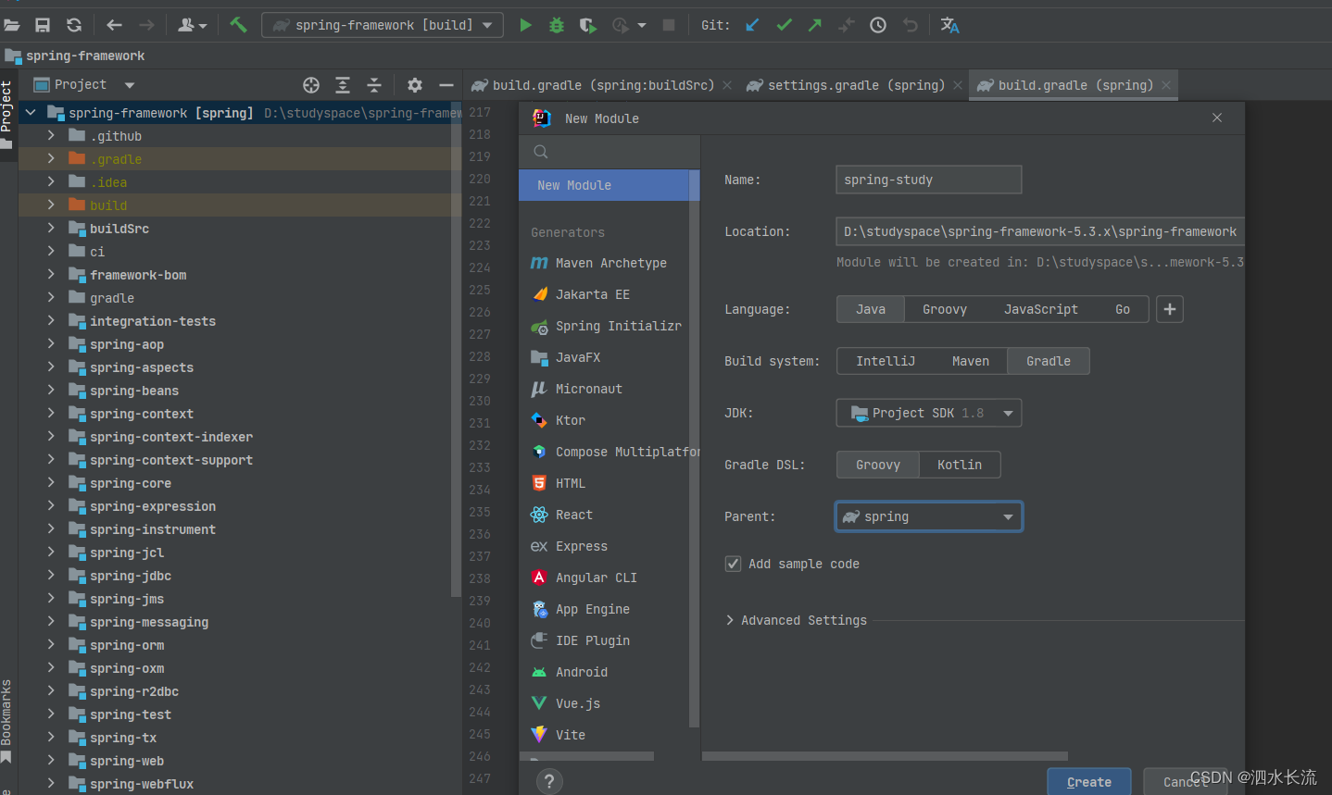Open the JDK Project SDK dropdown
Viewport: 1332px width, 795px height.
929,413
